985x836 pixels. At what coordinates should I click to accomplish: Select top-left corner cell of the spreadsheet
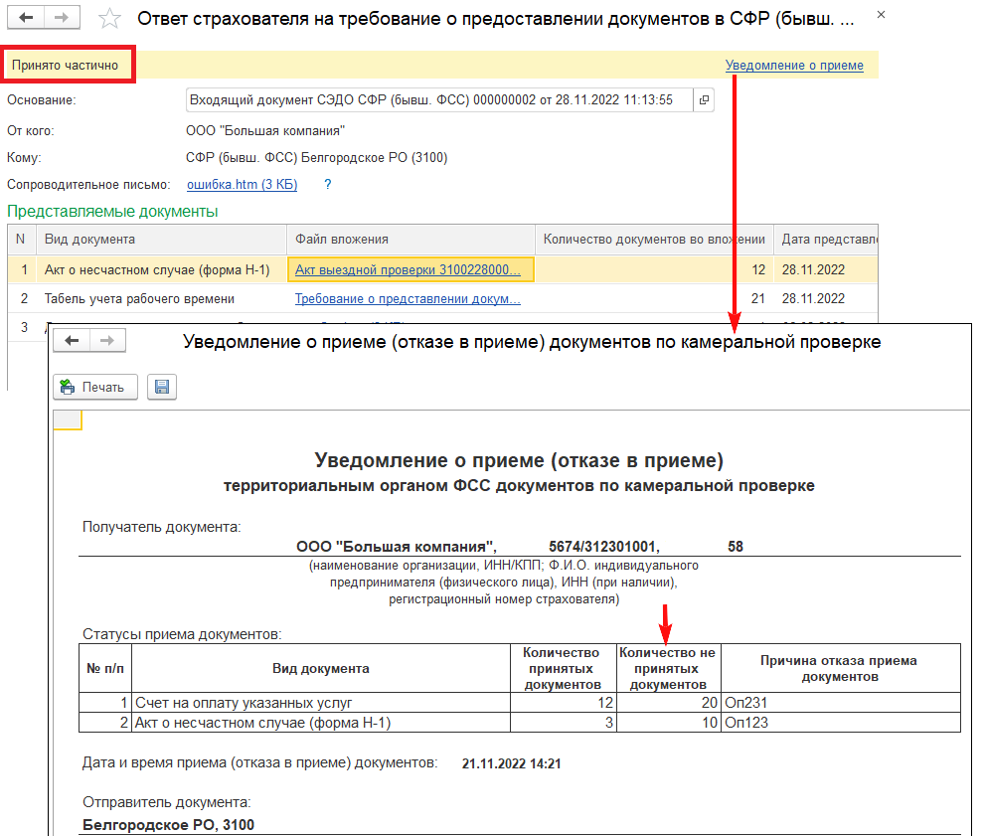[68, 419]
